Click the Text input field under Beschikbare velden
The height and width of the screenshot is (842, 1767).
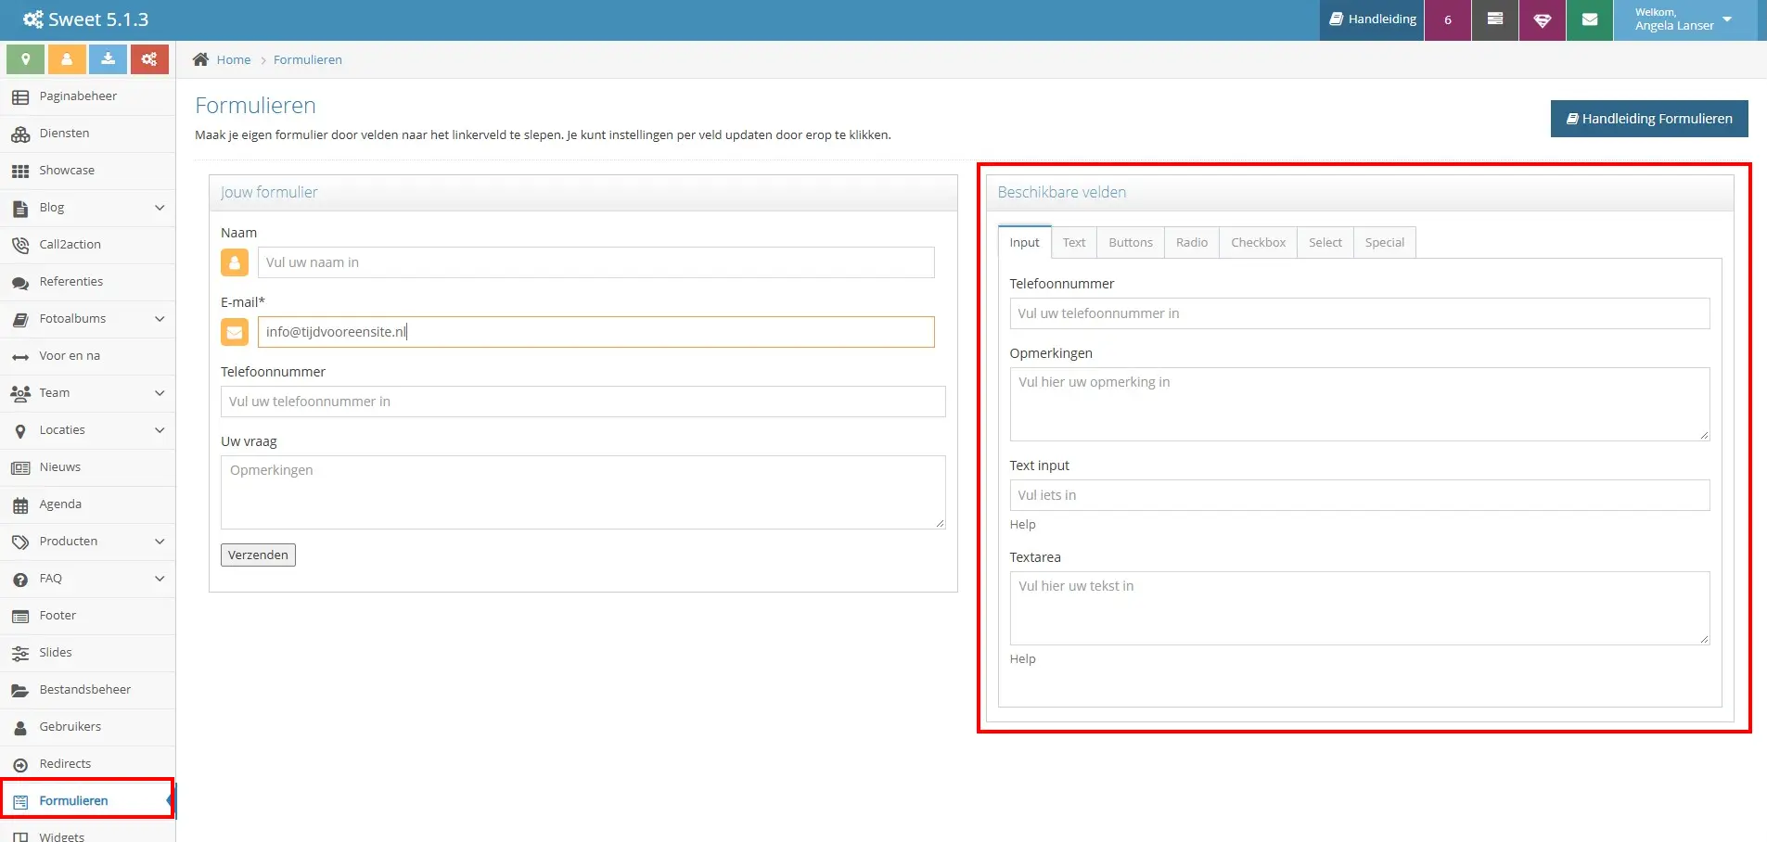point(1360,495)
